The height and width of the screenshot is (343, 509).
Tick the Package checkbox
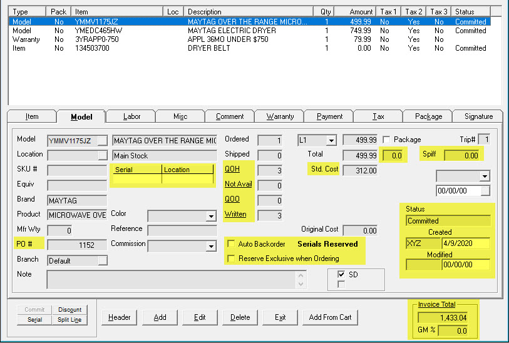[386, 140]
